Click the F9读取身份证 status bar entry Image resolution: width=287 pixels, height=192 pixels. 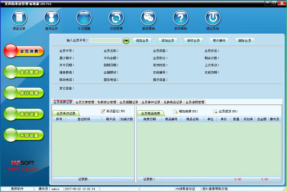pyautogui.click(x=188, y=189)
